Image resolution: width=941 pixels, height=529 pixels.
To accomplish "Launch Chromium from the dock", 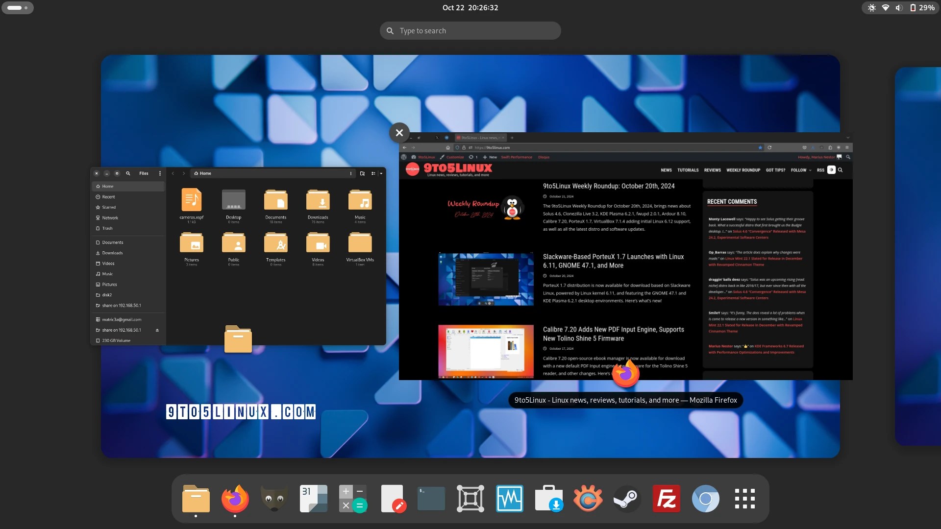I will [705, 499].
